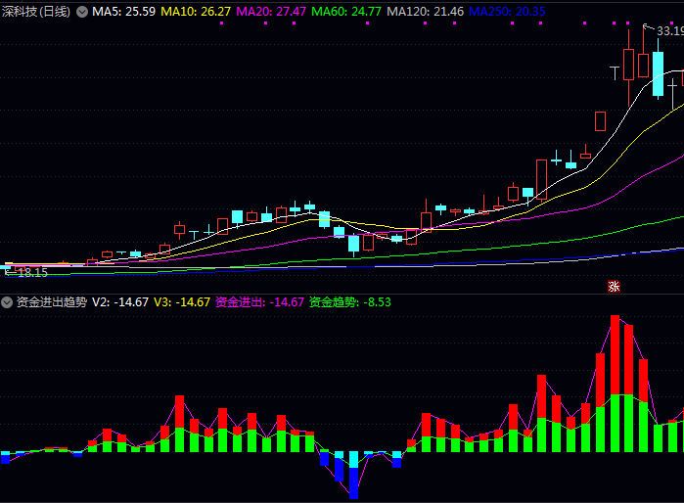The image size is (684, 503).
Task: Click the 18.15 low price marker
Action: tap(31, 272)
